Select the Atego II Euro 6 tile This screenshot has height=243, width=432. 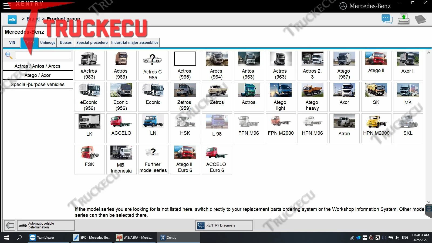pyautogui.click(x=185, y=160)
